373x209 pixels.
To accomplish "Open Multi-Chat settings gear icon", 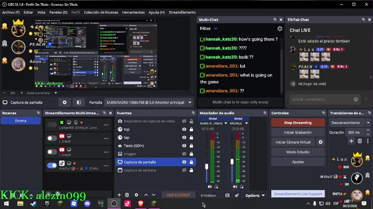I will click(280, 29).
